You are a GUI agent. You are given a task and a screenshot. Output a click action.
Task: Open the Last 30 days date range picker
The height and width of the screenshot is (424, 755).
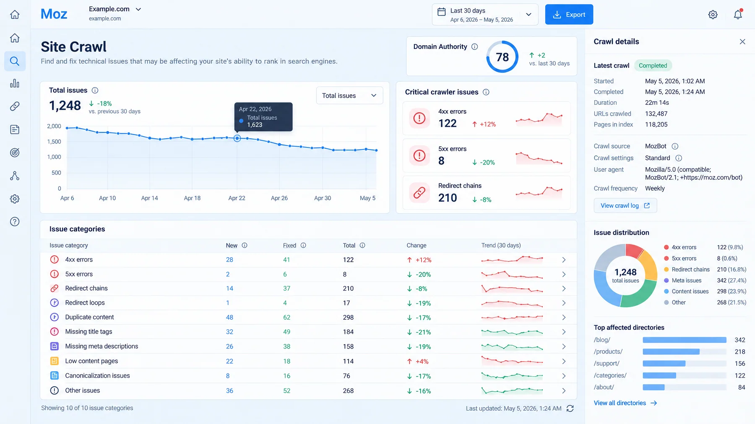pos(485,15)
